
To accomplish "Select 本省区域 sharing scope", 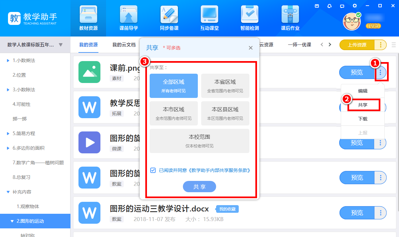I will [x=225, y=86].
